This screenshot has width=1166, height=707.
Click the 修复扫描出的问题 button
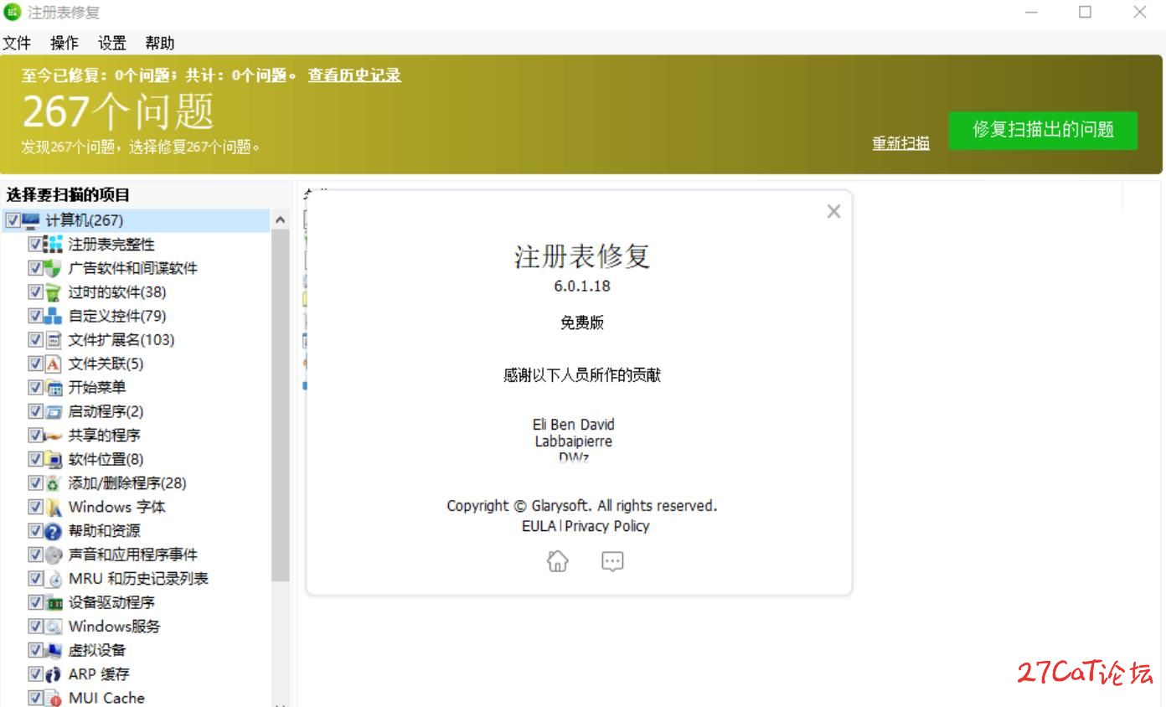click(x=1043, y=130)
